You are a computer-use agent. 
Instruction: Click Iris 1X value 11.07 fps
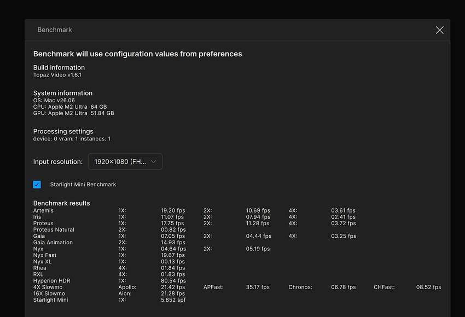(172, 217)
